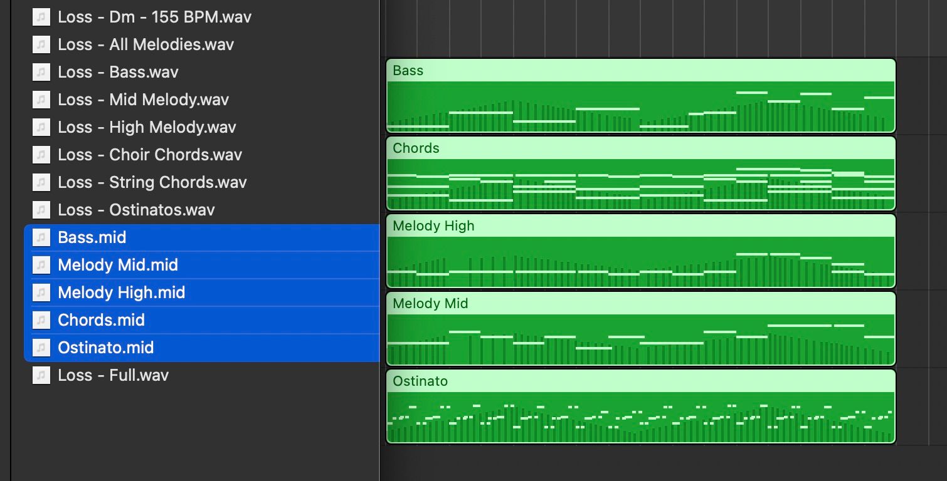The image size is (947, 481).
Task: Select the file name Loss - Bass.wav
Action: tap(118, 72)
